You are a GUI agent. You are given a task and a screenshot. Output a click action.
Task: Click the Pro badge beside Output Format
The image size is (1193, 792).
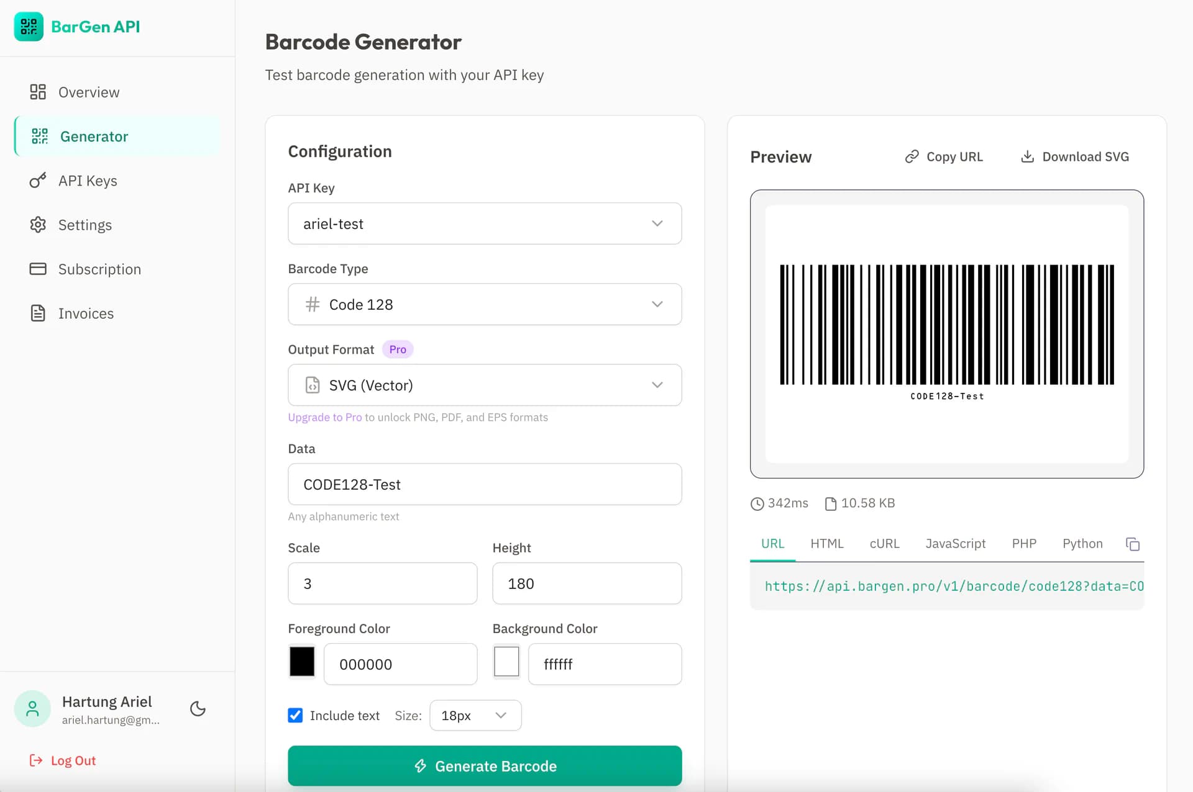(x=398, y=349)
